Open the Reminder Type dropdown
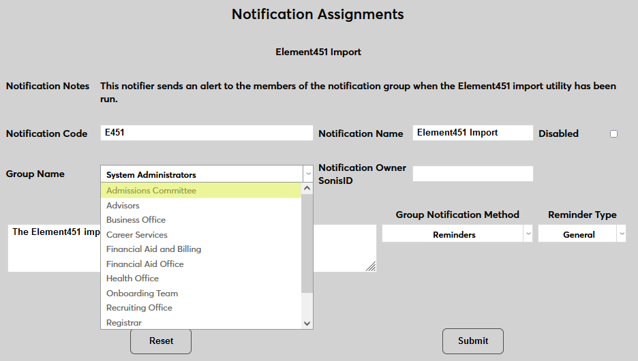 (582, 234)
